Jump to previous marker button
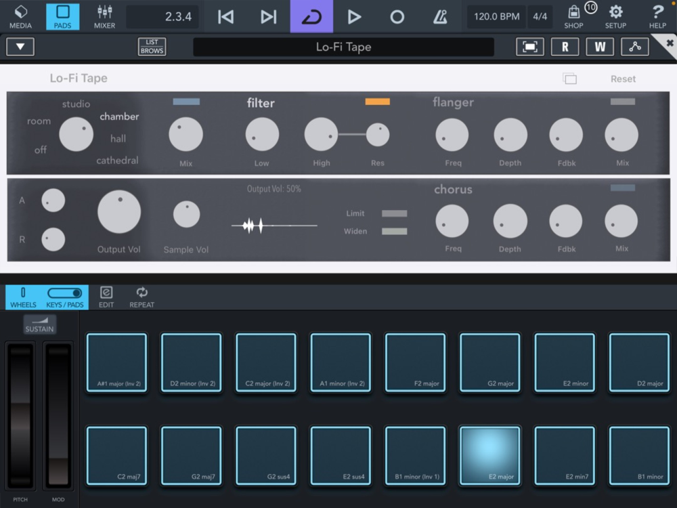677x508 pixels. click(x=226, y=17)
